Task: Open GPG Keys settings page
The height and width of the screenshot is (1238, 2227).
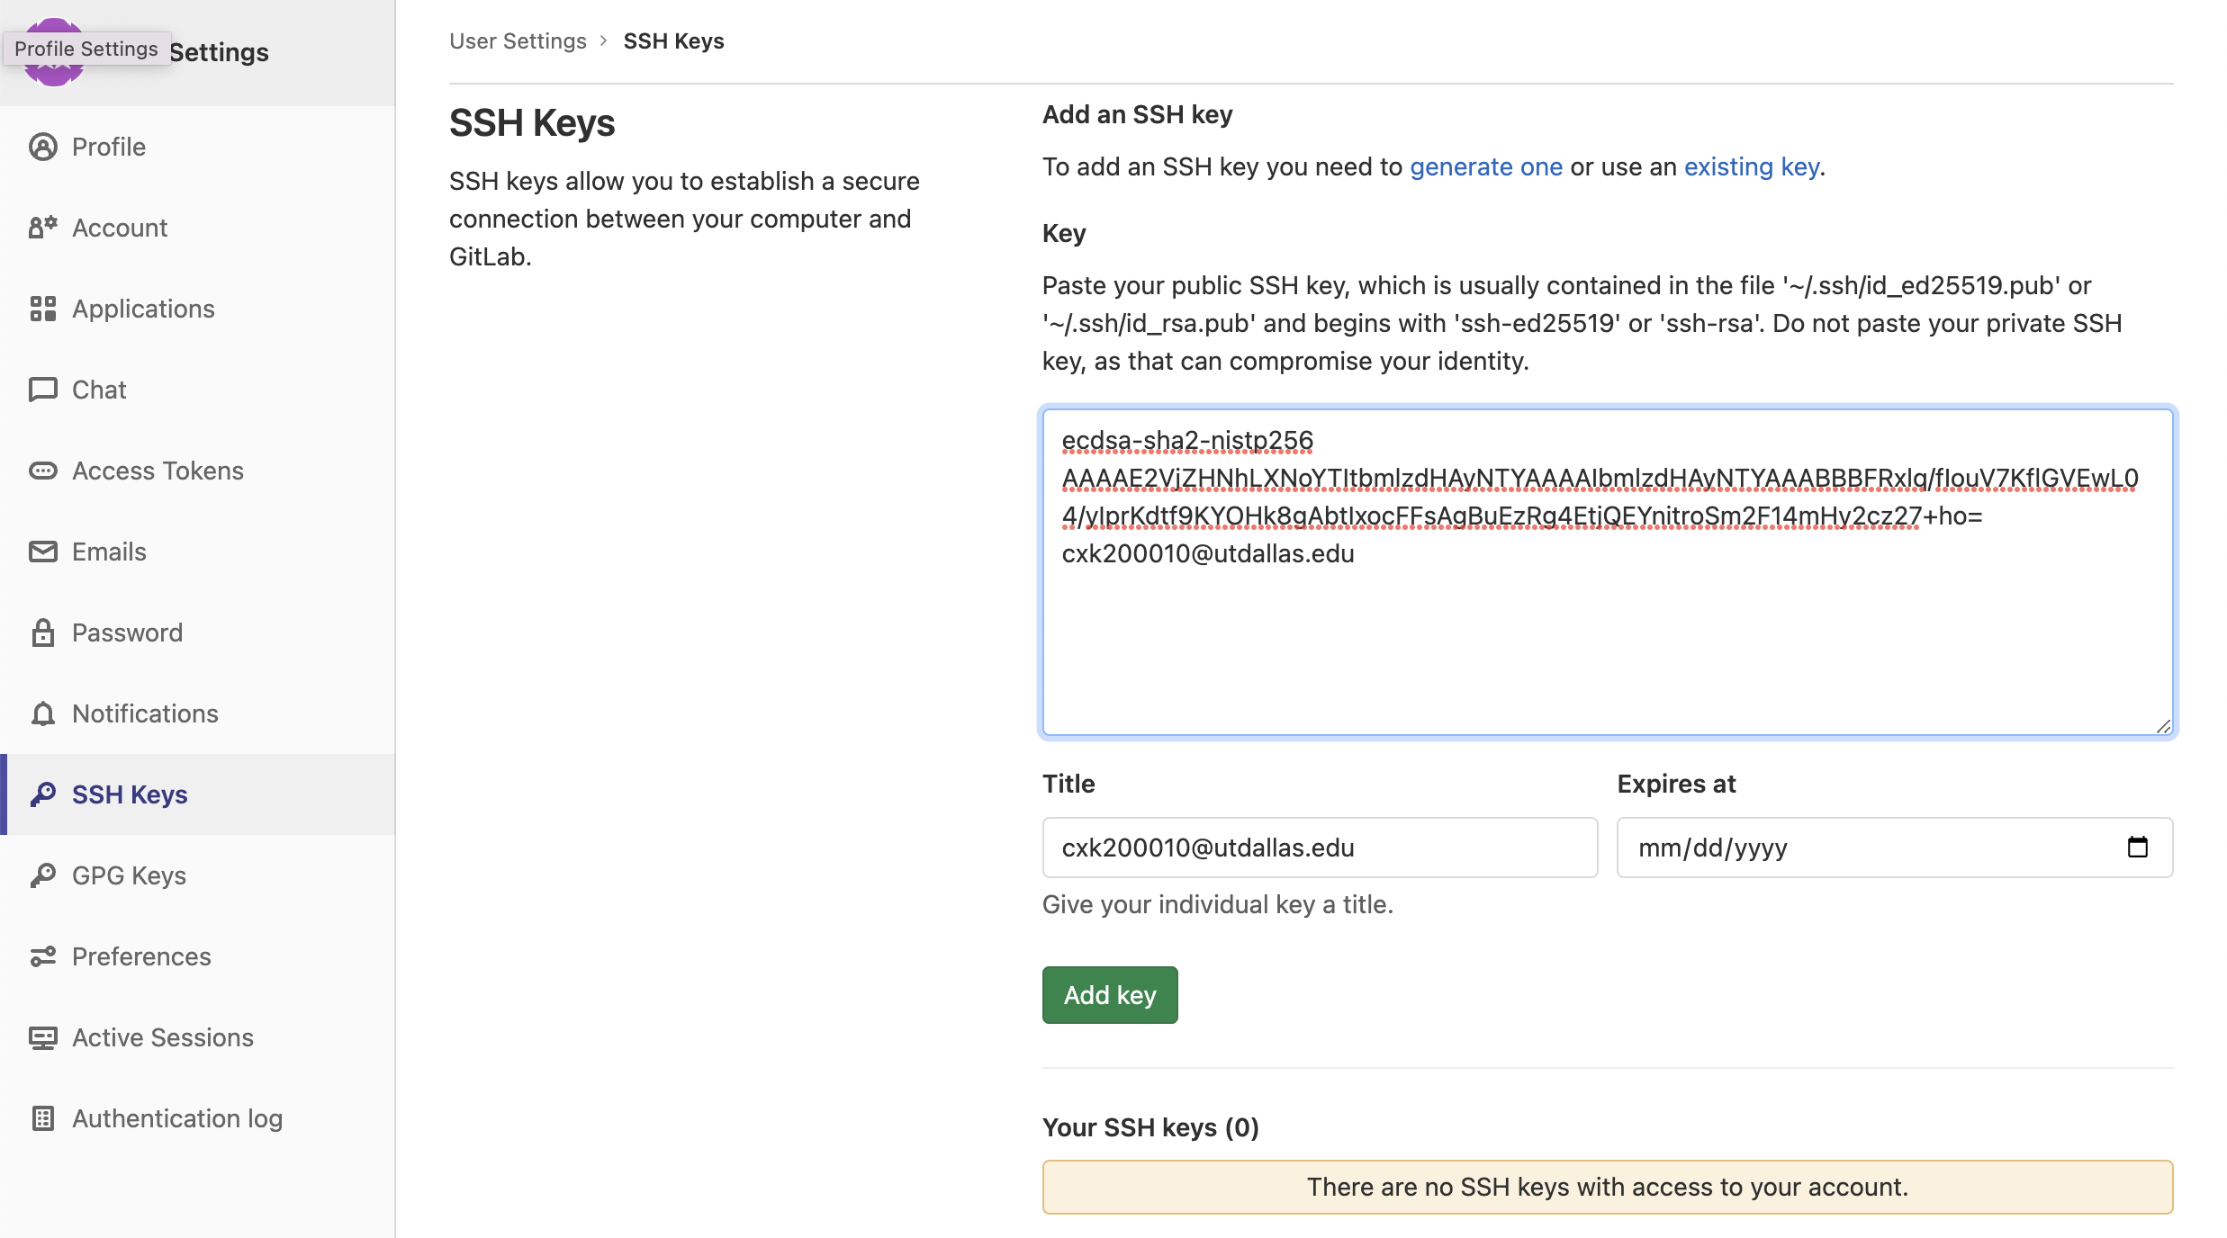Action: (x=129, y=875)
